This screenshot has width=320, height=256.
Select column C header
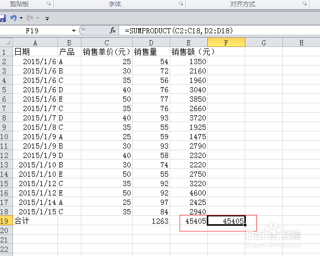pyautogui.click(x=106, y=43)
